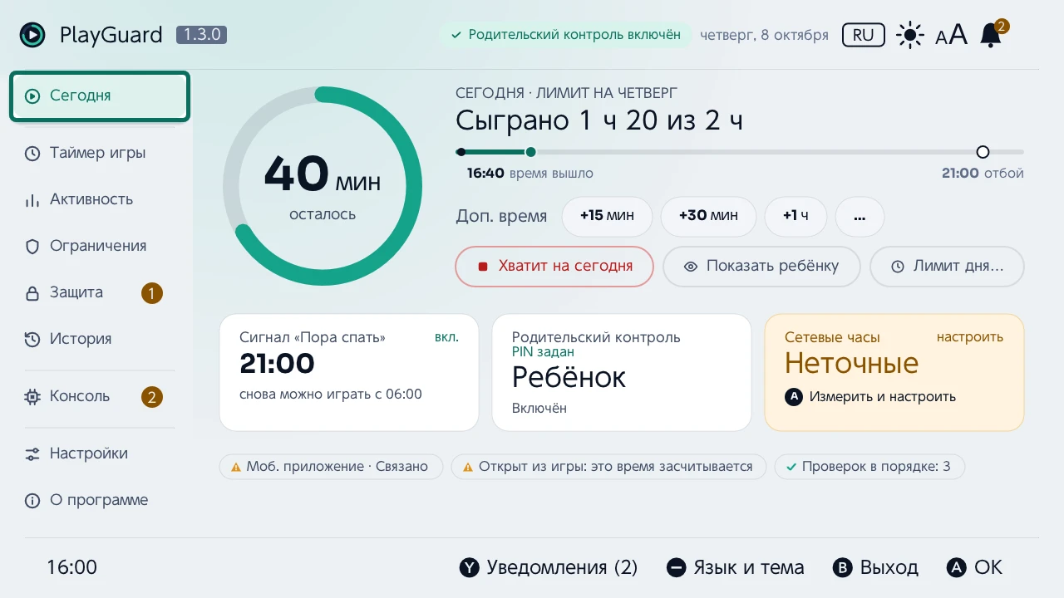Click the badge 2 next to Консоль

pos(151,397)
